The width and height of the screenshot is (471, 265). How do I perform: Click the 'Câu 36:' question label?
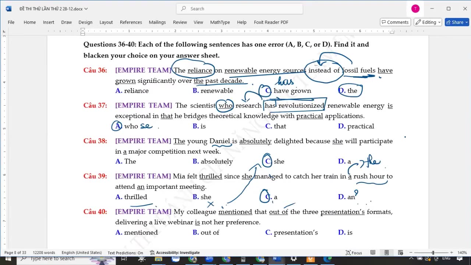95,70
